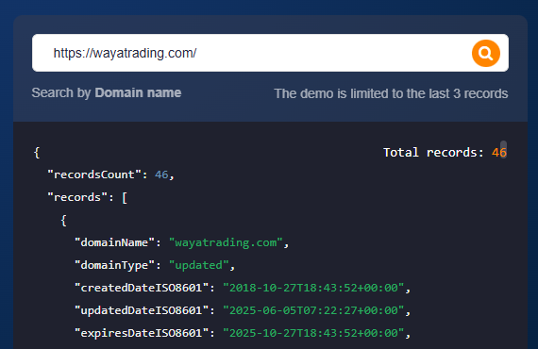Click the "recordsCount": 46 line
The width and height of the screenshot is (538, 349).
pos(110,174)
